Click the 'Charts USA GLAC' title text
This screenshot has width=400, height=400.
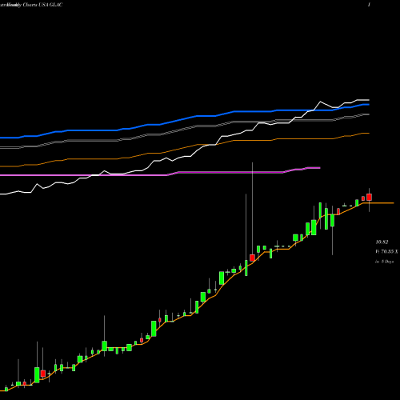click(x=42, y=5)
